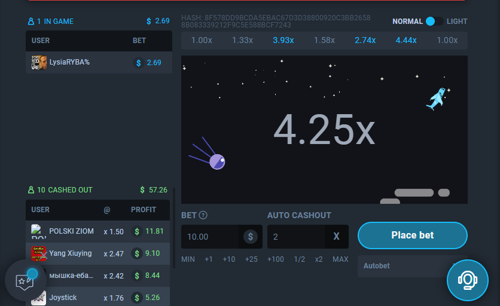500x306 pixels.
Task: Halve the bet with 1/2
Action: pyautogui.click(x=300, y=259)
